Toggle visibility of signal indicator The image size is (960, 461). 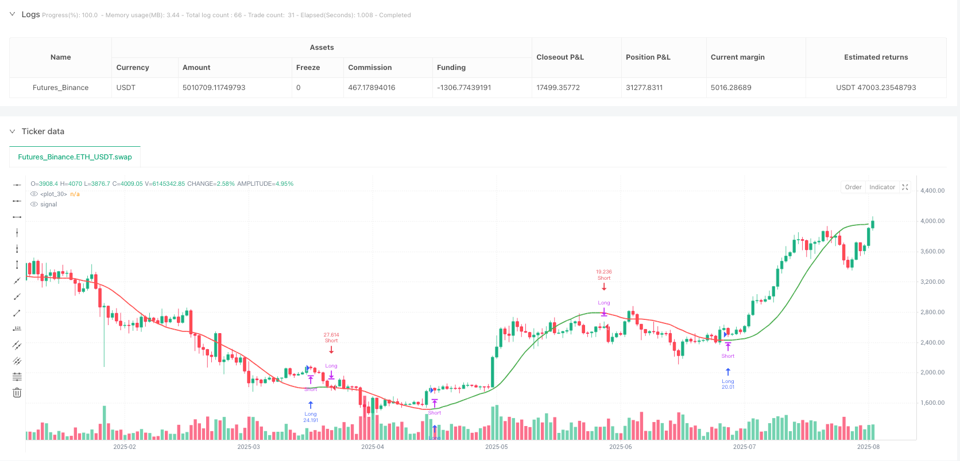[34, 204]
